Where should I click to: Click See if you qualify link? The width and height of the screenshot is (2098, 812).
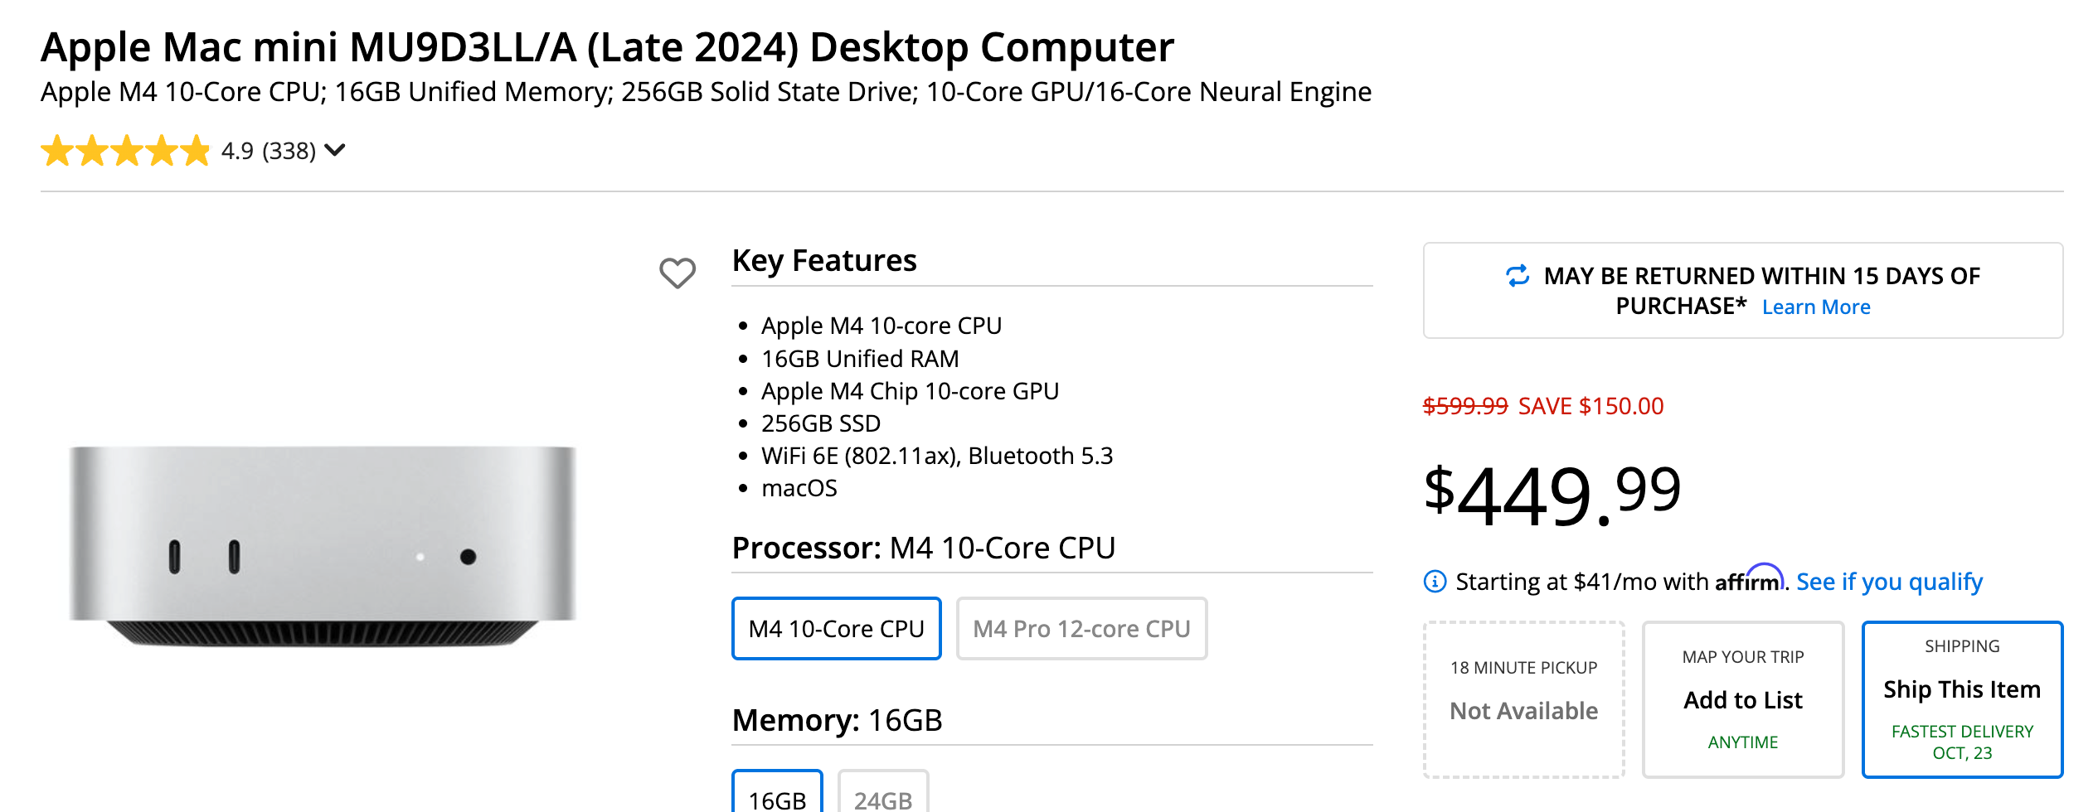pos(1889,582)
